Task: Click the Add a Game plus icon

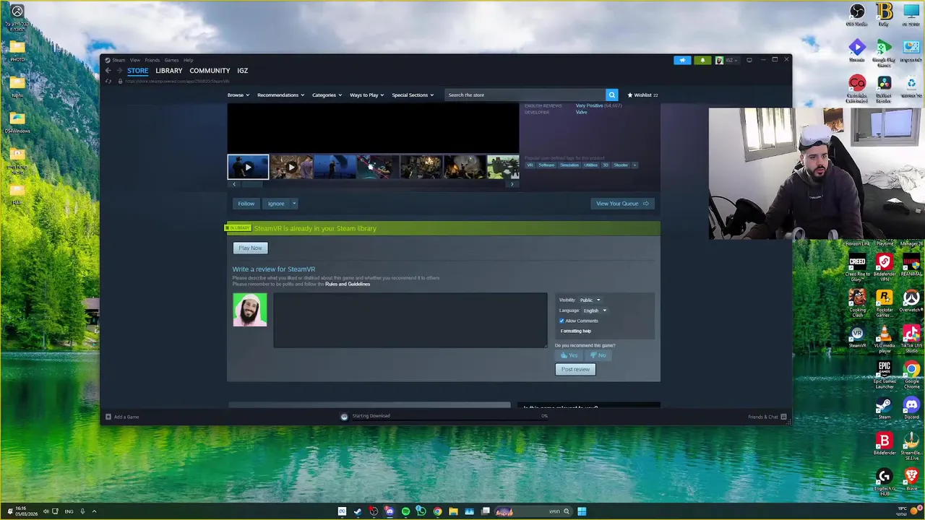Action: click(x=108, y=417)
